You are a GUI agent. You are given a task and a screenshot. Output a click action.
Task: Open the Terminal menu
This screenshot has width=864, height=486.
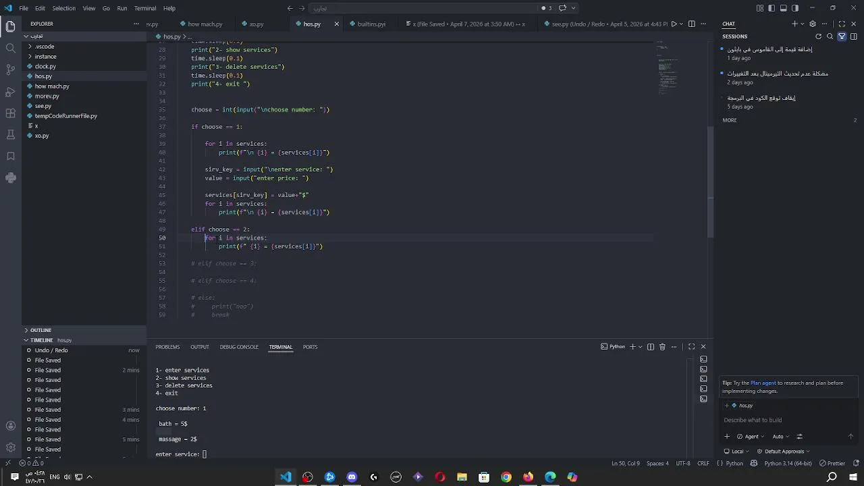(145, 8)
